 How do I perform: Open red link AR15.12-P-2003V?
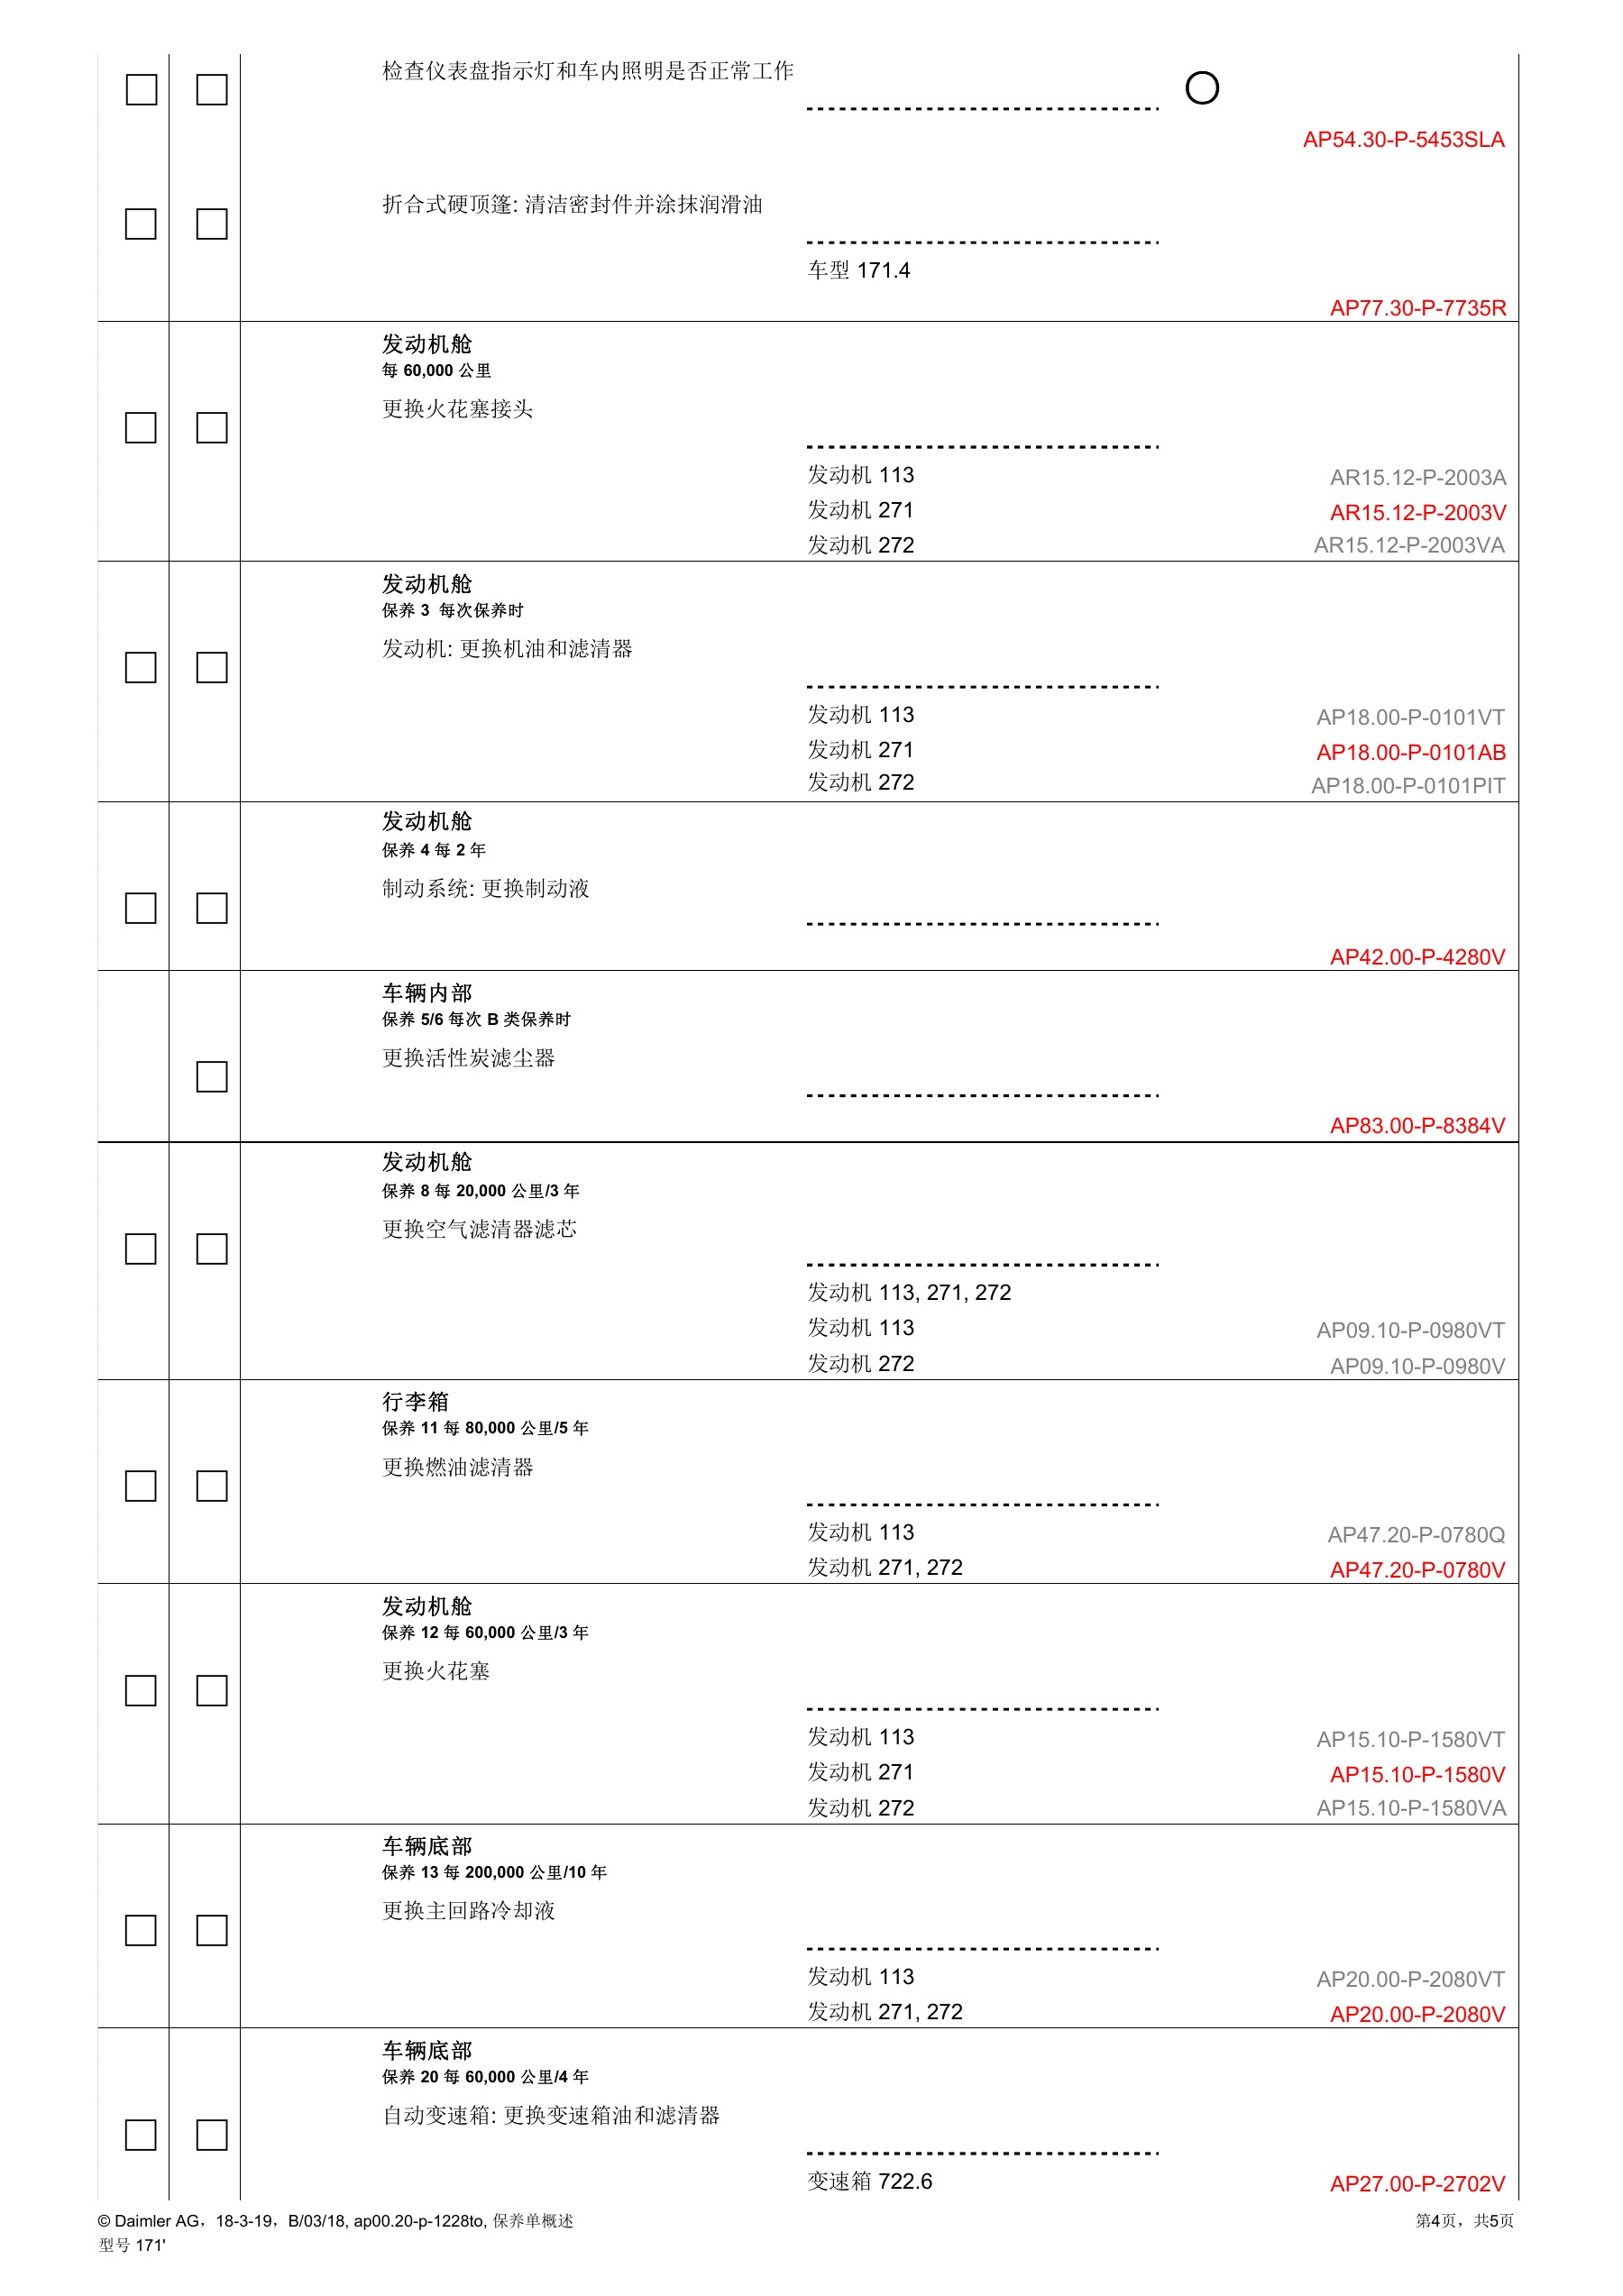[1417, 512]
